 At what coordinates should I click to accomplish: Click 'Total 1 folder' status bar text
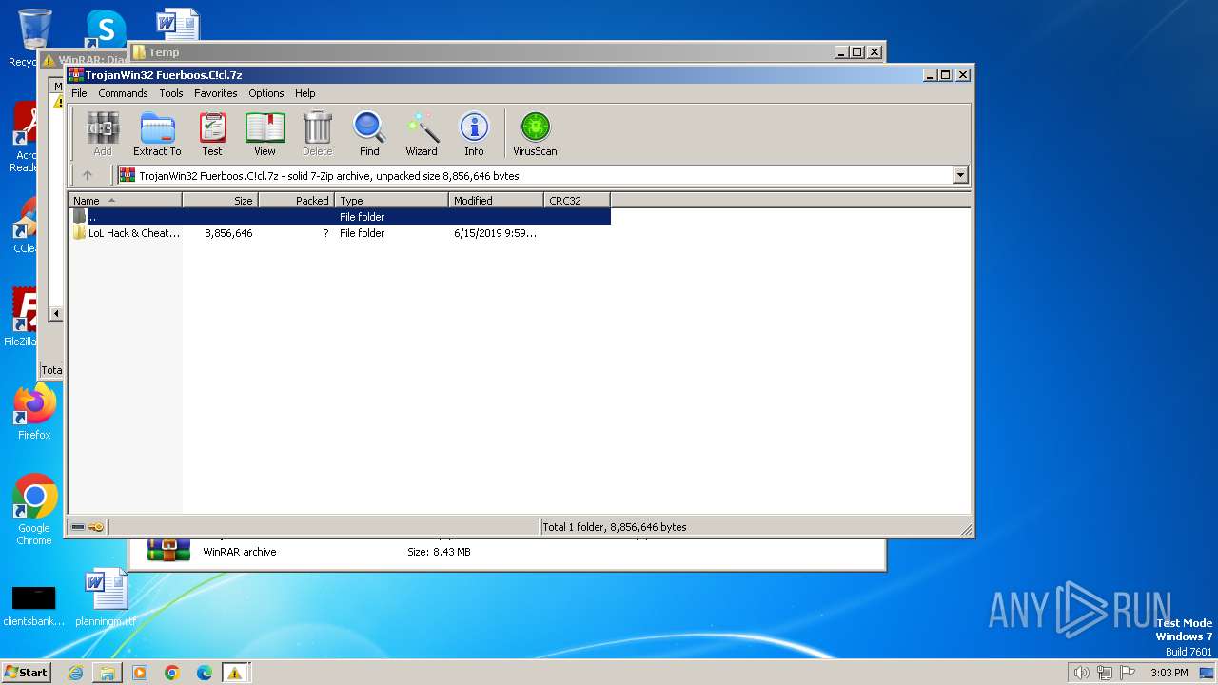click(614, 527)
